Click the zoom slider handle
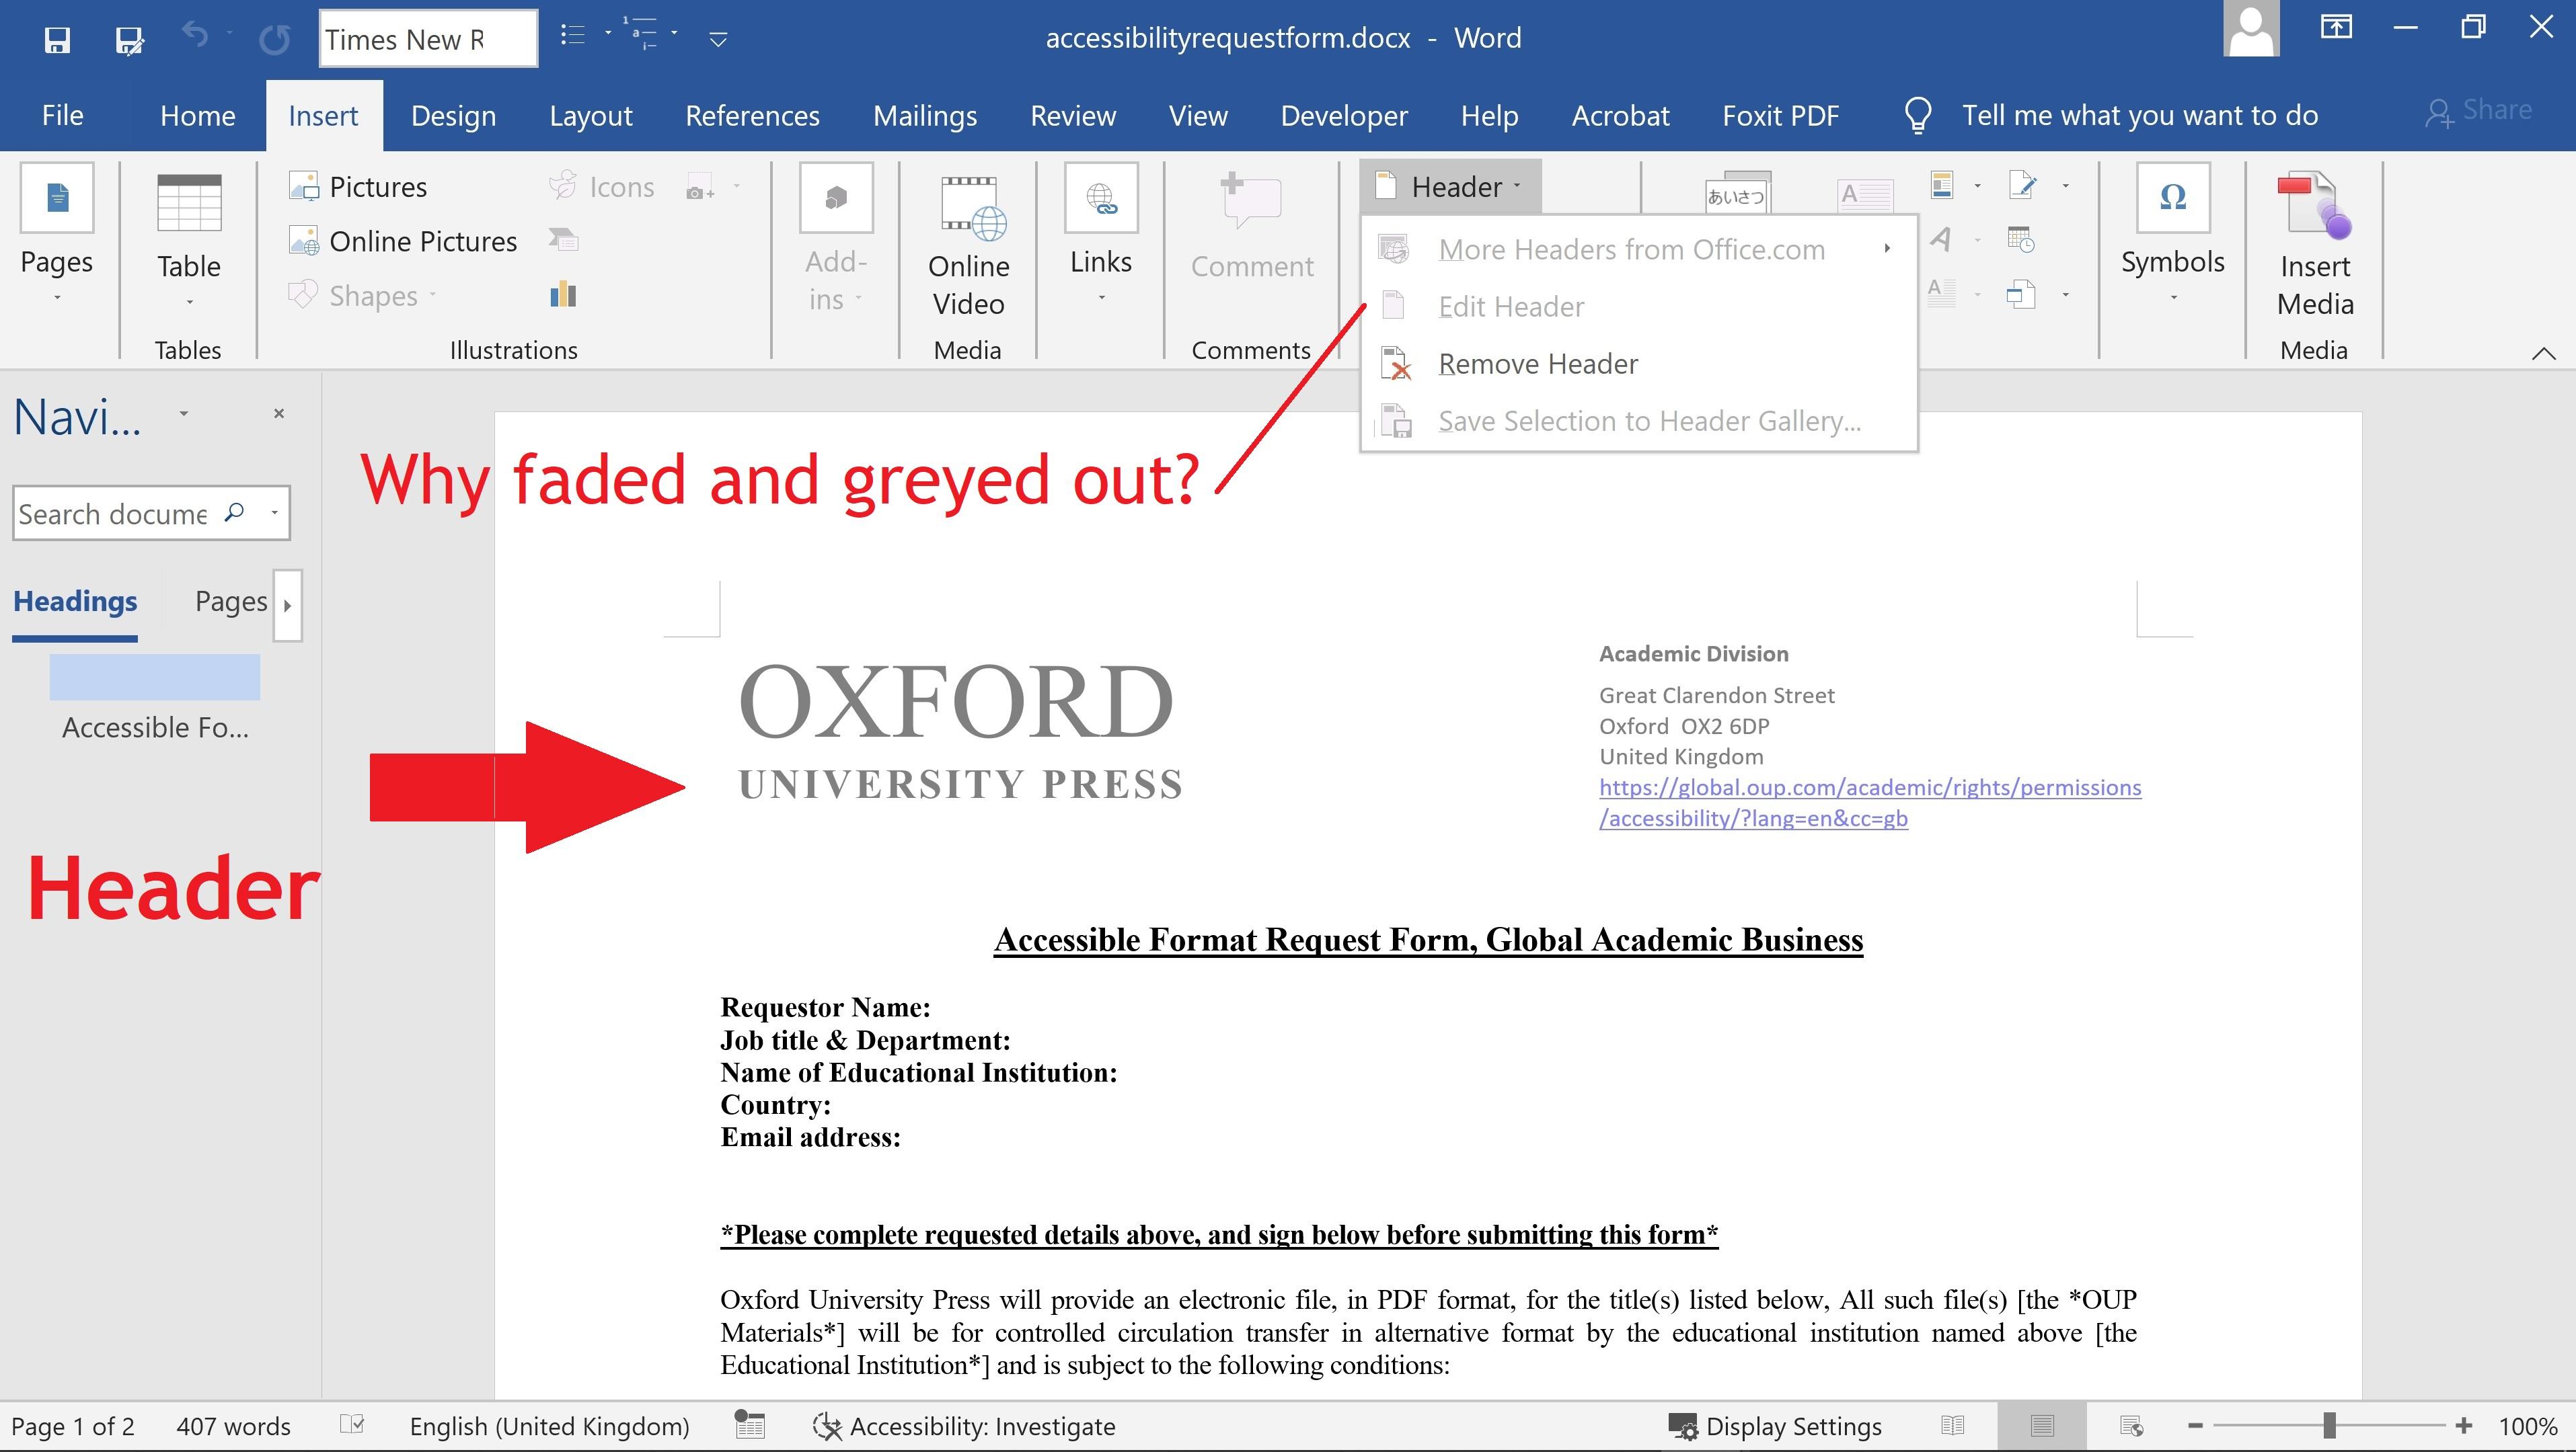This screenshot has height=1452, width=2576. (2329, 1426)
